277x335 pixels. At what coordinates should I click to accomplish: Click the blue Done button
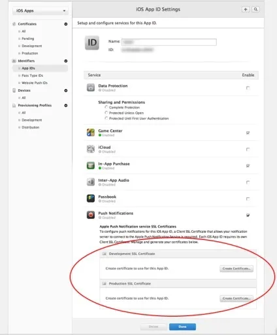(182, 326)
